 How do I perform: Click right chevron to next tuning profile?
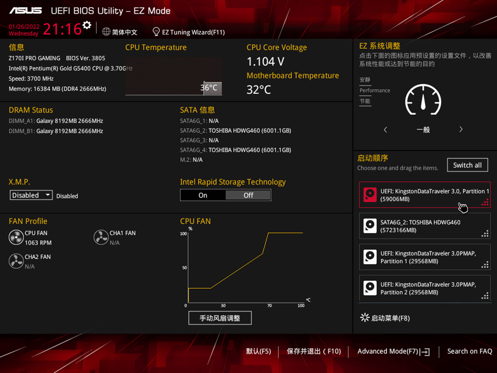pyautogui.click(x=461, y=129)
